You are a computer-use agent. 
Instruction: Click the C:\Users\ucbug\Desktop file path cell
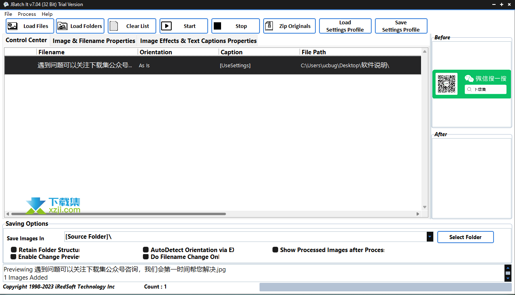[x=345, y=65]
